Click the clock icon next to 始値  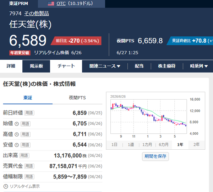pos(17,124)
